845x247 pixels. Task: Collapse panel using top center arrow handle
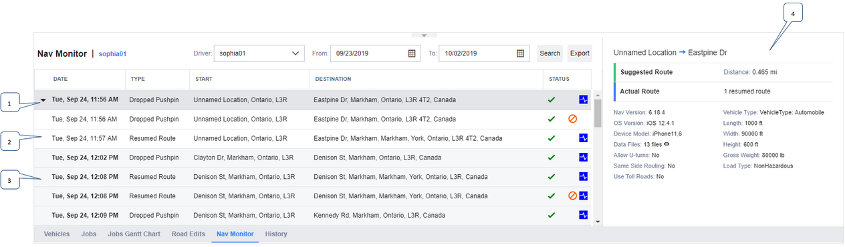click(x=424, y=35)
